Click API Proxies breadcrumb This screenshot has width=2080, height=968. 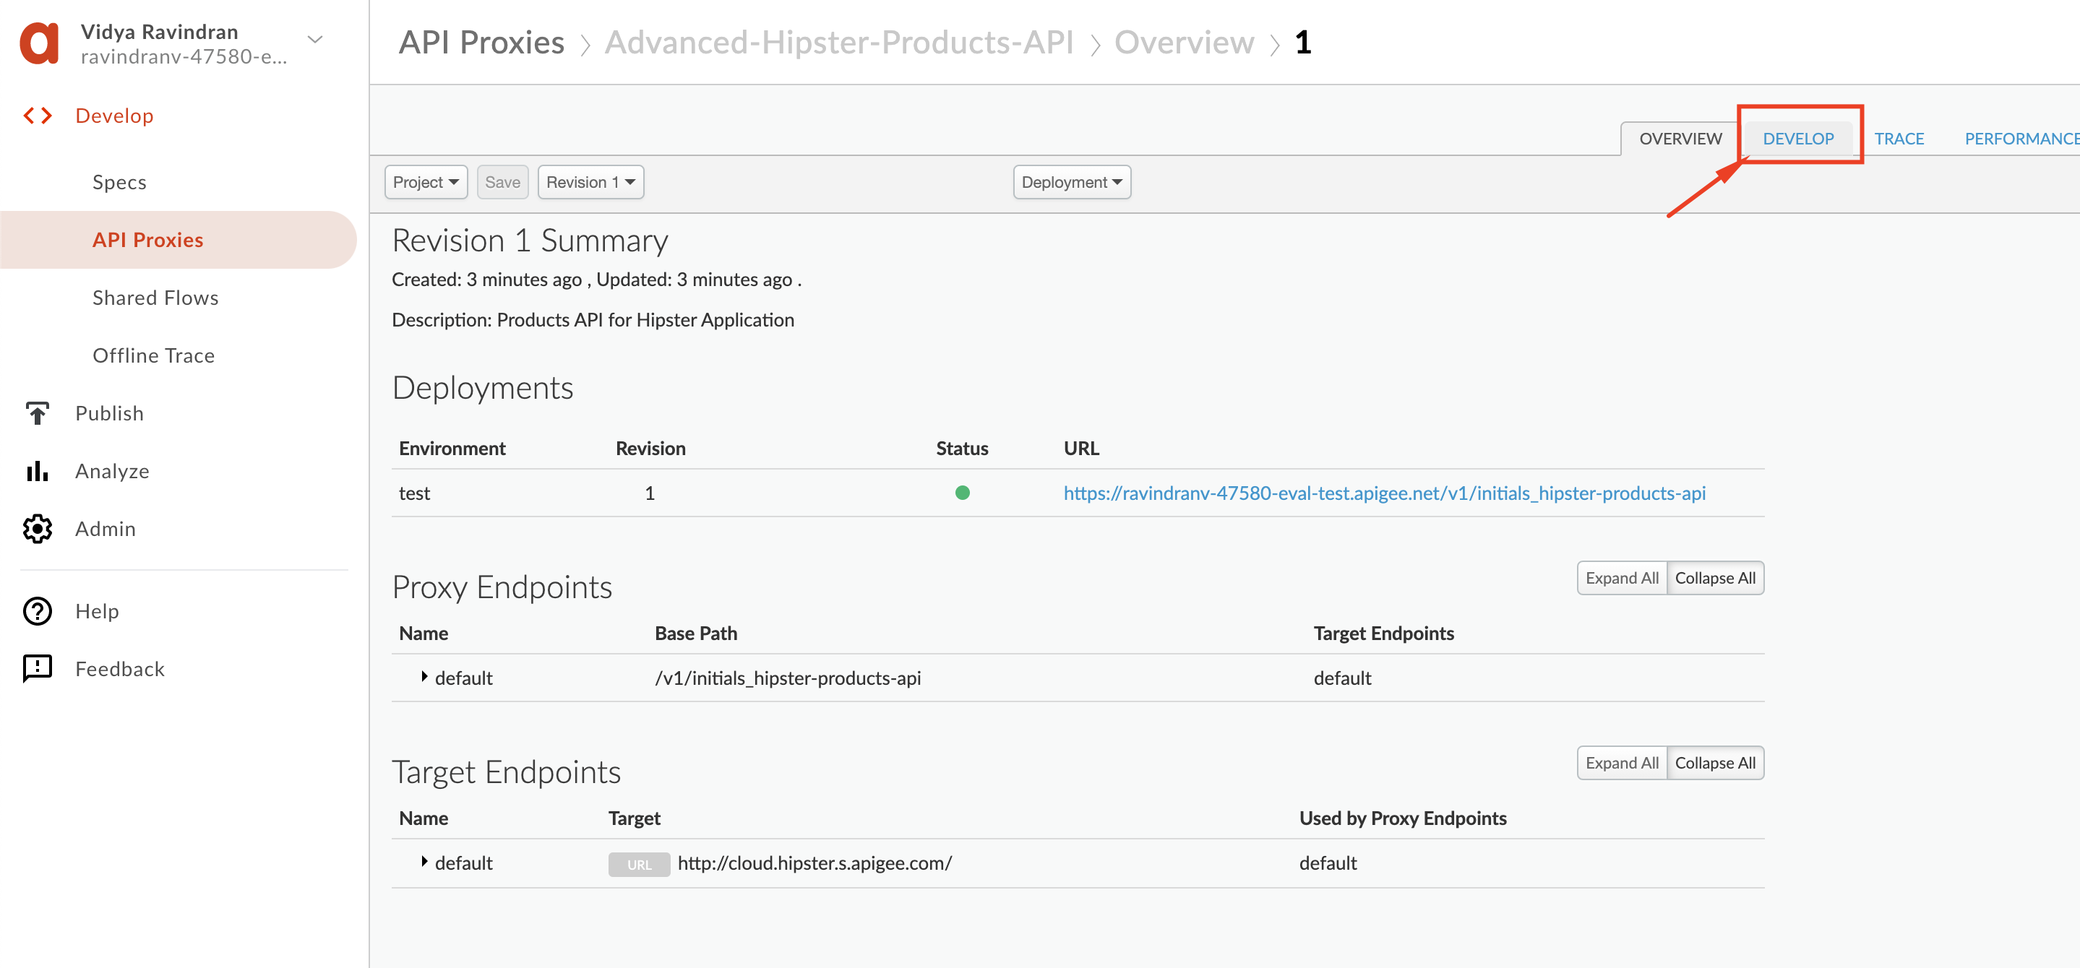[x=481, y=42]
